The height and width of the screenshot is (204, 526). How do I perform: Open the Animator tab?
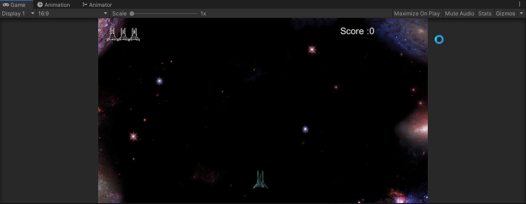point(97,5)
